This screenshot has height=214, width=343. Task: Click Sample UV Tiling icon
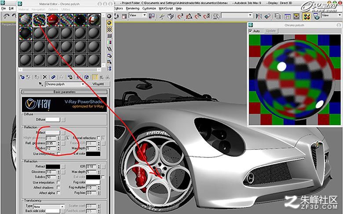(109, 36)
